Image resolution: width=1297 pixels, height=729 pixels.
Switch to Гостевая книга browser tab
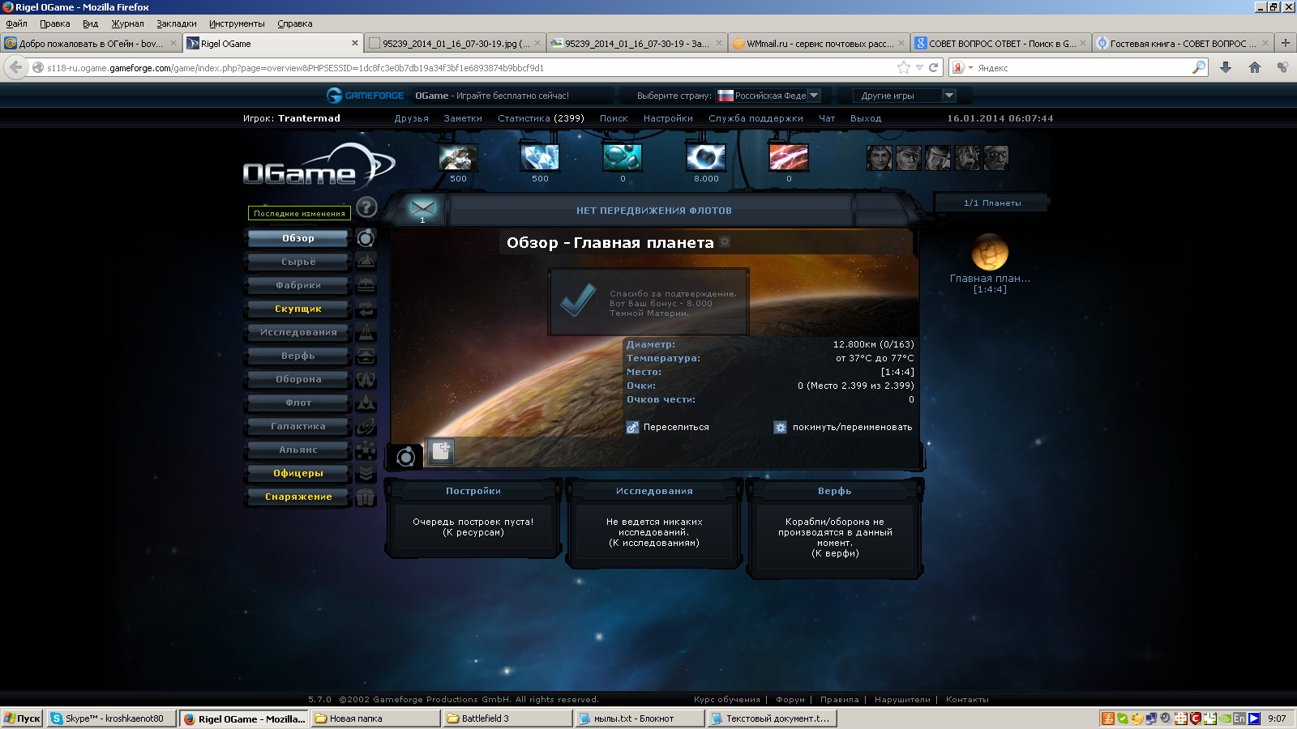point(1182,44)
